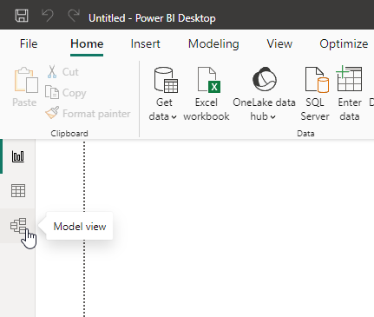Activate the Format painter brush

pyautogui.click(x=88, y=113)
